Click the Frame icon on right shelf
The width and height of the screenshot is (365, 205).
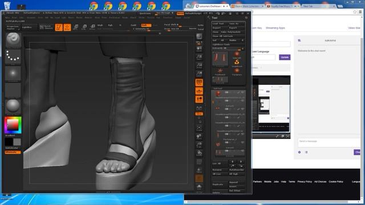[x=199, y=128]
